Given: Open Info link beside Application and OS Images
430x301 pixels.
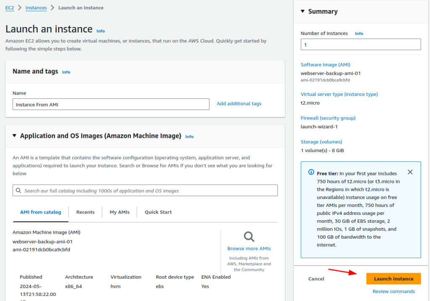Looking at the screenshot, I should click(189, 137).
